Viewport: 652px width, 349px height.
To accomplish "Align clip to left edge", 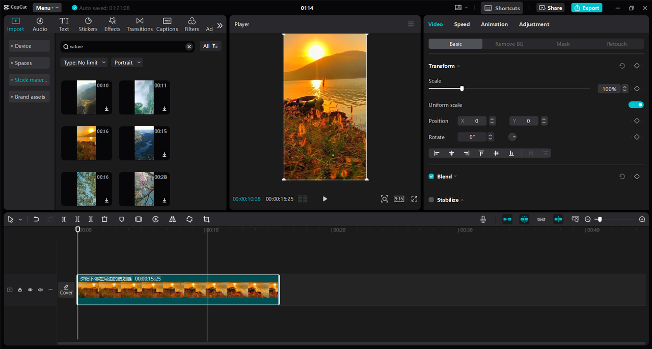I will click(437, 153).
